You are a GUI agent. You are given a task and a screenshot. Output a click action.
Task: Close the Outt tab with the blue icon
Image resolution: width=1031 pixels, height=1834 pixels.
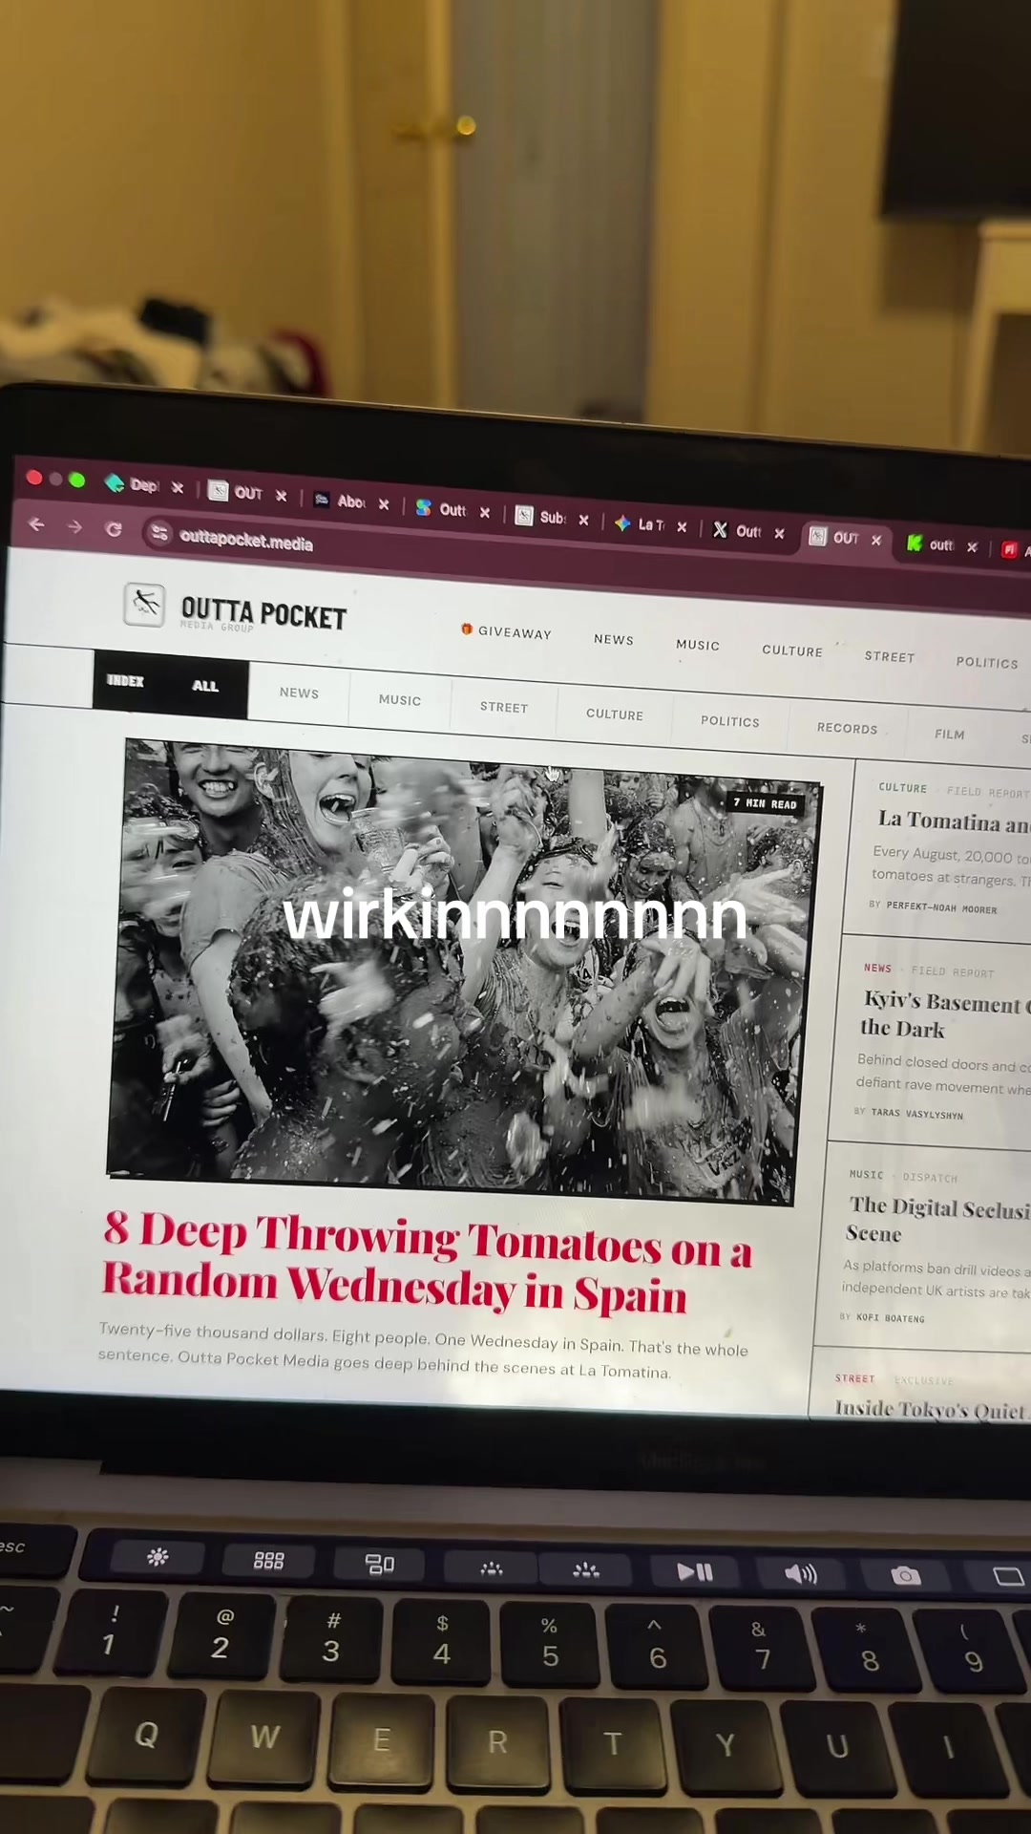click(485, 512)
